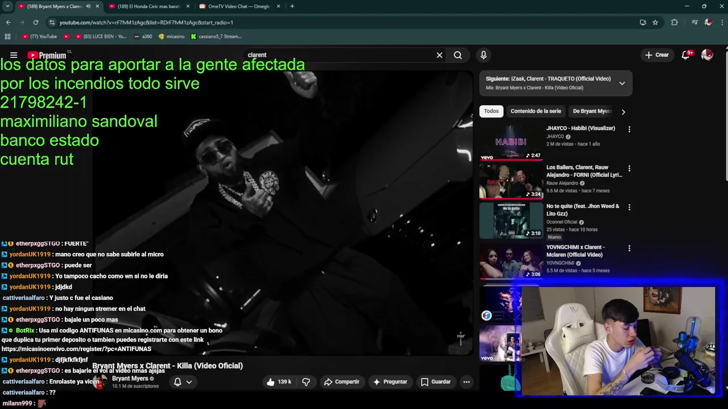Open YouTube guide hamburger menu

coord(14,55)
